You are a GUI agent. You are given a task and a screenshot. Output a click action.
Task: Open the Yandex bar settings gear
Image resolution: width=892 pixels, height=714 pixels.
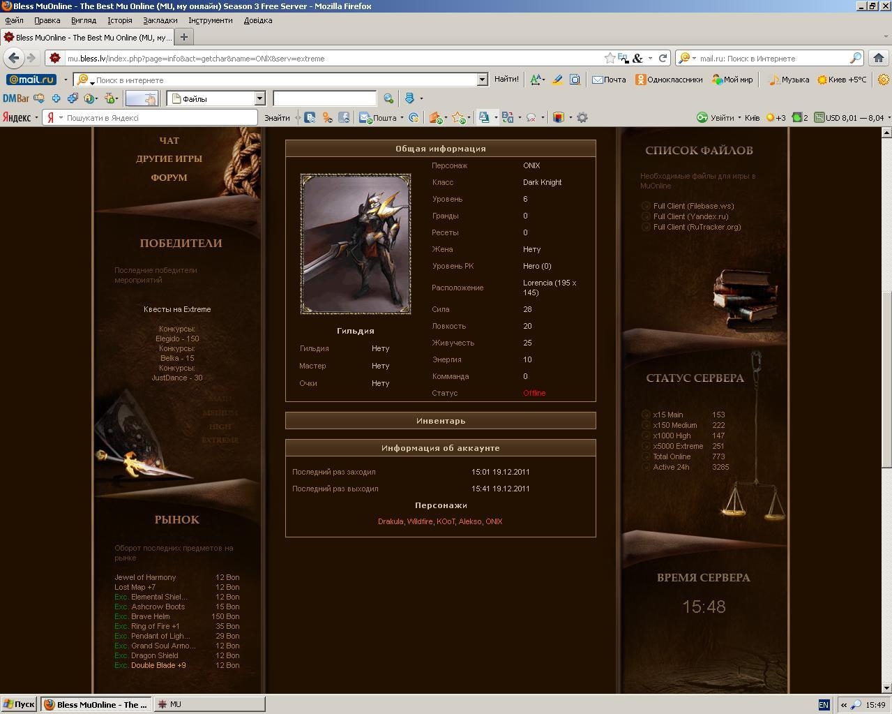click(x=582, y=118)
